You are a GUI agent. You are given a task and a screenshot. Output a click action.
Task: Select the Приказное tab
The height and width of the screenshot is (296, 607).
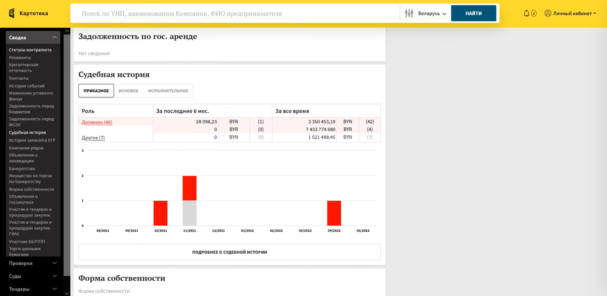pyautogui.click(x=96, y=91)
